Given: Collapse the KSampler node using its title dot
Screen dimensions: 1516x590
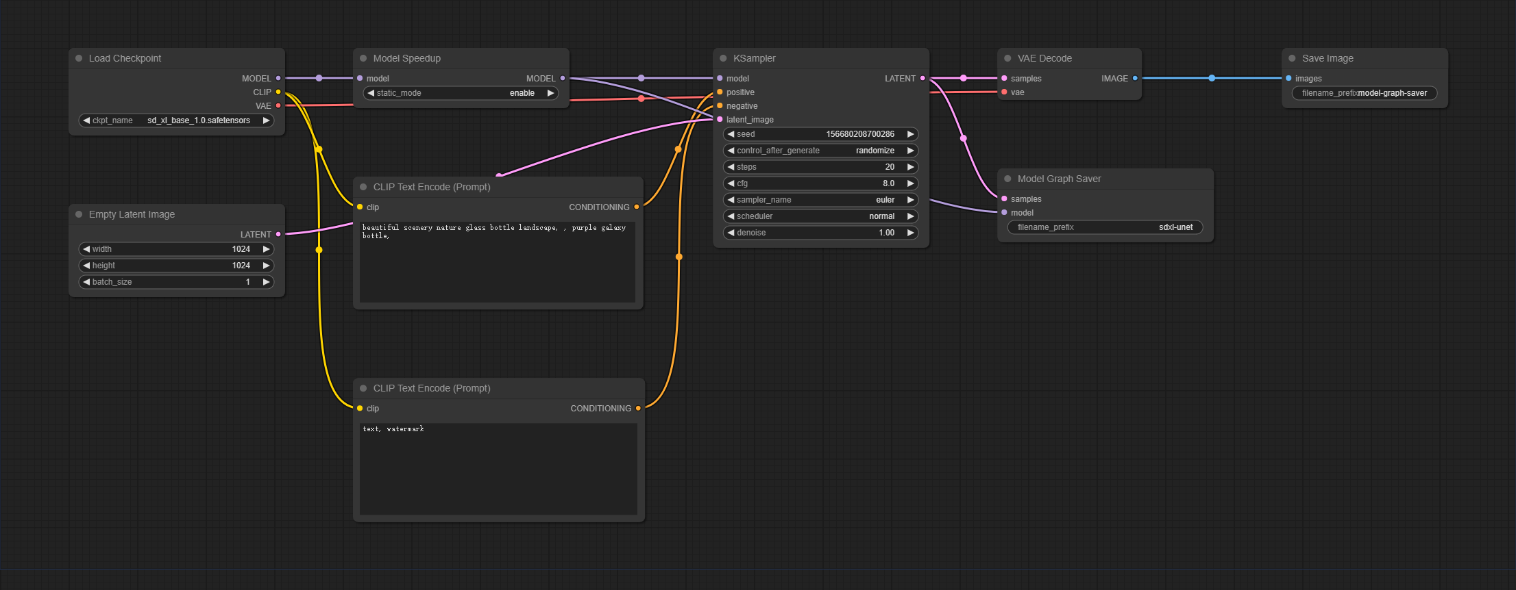Looking at the screenshot, I should pos(723,58).
